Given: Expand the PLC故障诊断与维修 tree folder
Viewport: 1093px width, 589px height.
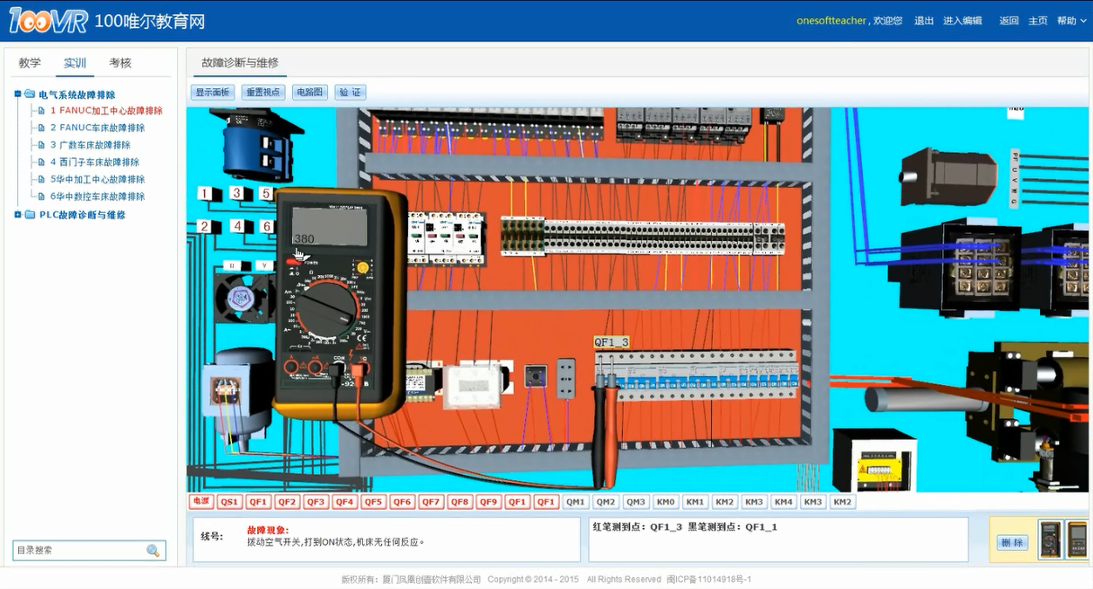Looking at the screenshot, I should point(18,215).
